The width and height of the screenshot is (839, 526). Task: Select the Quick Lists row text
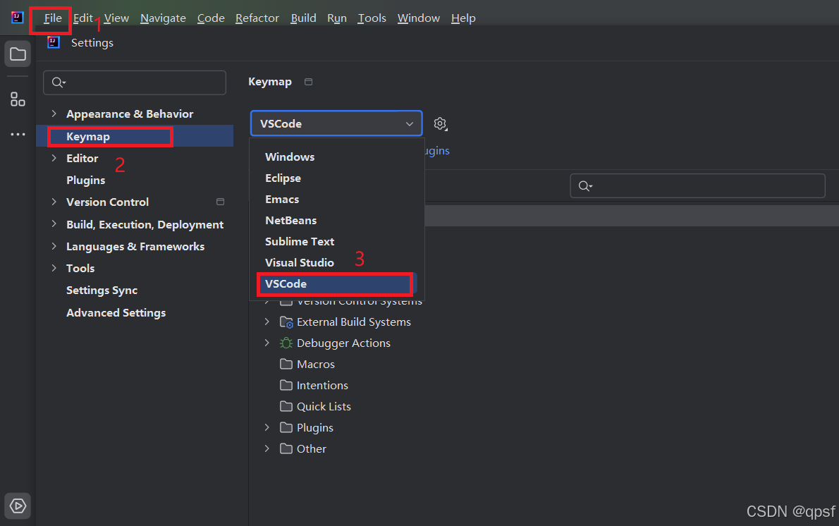click(324, 407)
